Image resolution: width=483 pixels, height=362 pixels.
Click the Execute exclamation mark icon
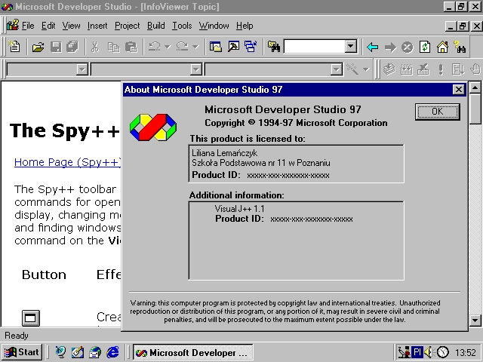click(x=441, y=69)
